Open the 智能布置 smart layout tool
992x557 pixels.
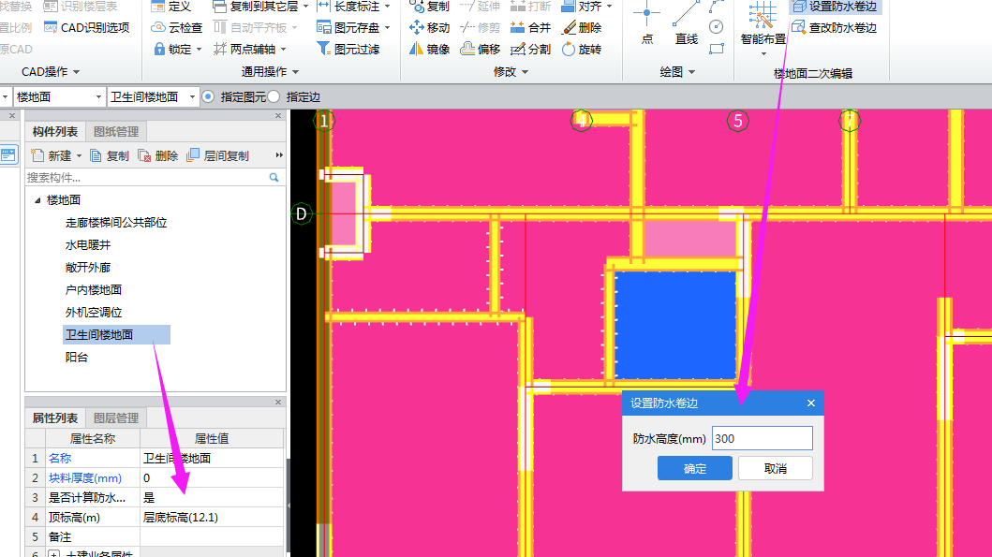763,26
